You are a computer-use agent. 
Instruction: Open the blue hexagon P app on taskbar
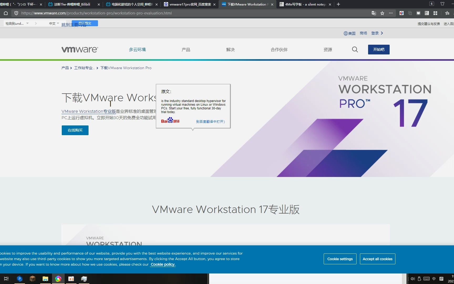click(x=19, y=279)
